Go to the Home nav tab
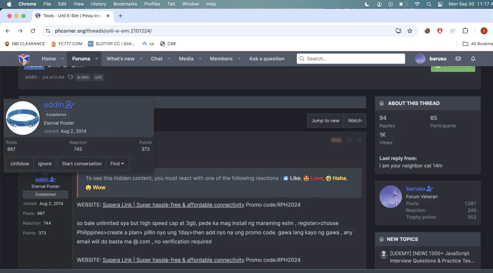Screen dimensions: 493x273 pos(49,59)
